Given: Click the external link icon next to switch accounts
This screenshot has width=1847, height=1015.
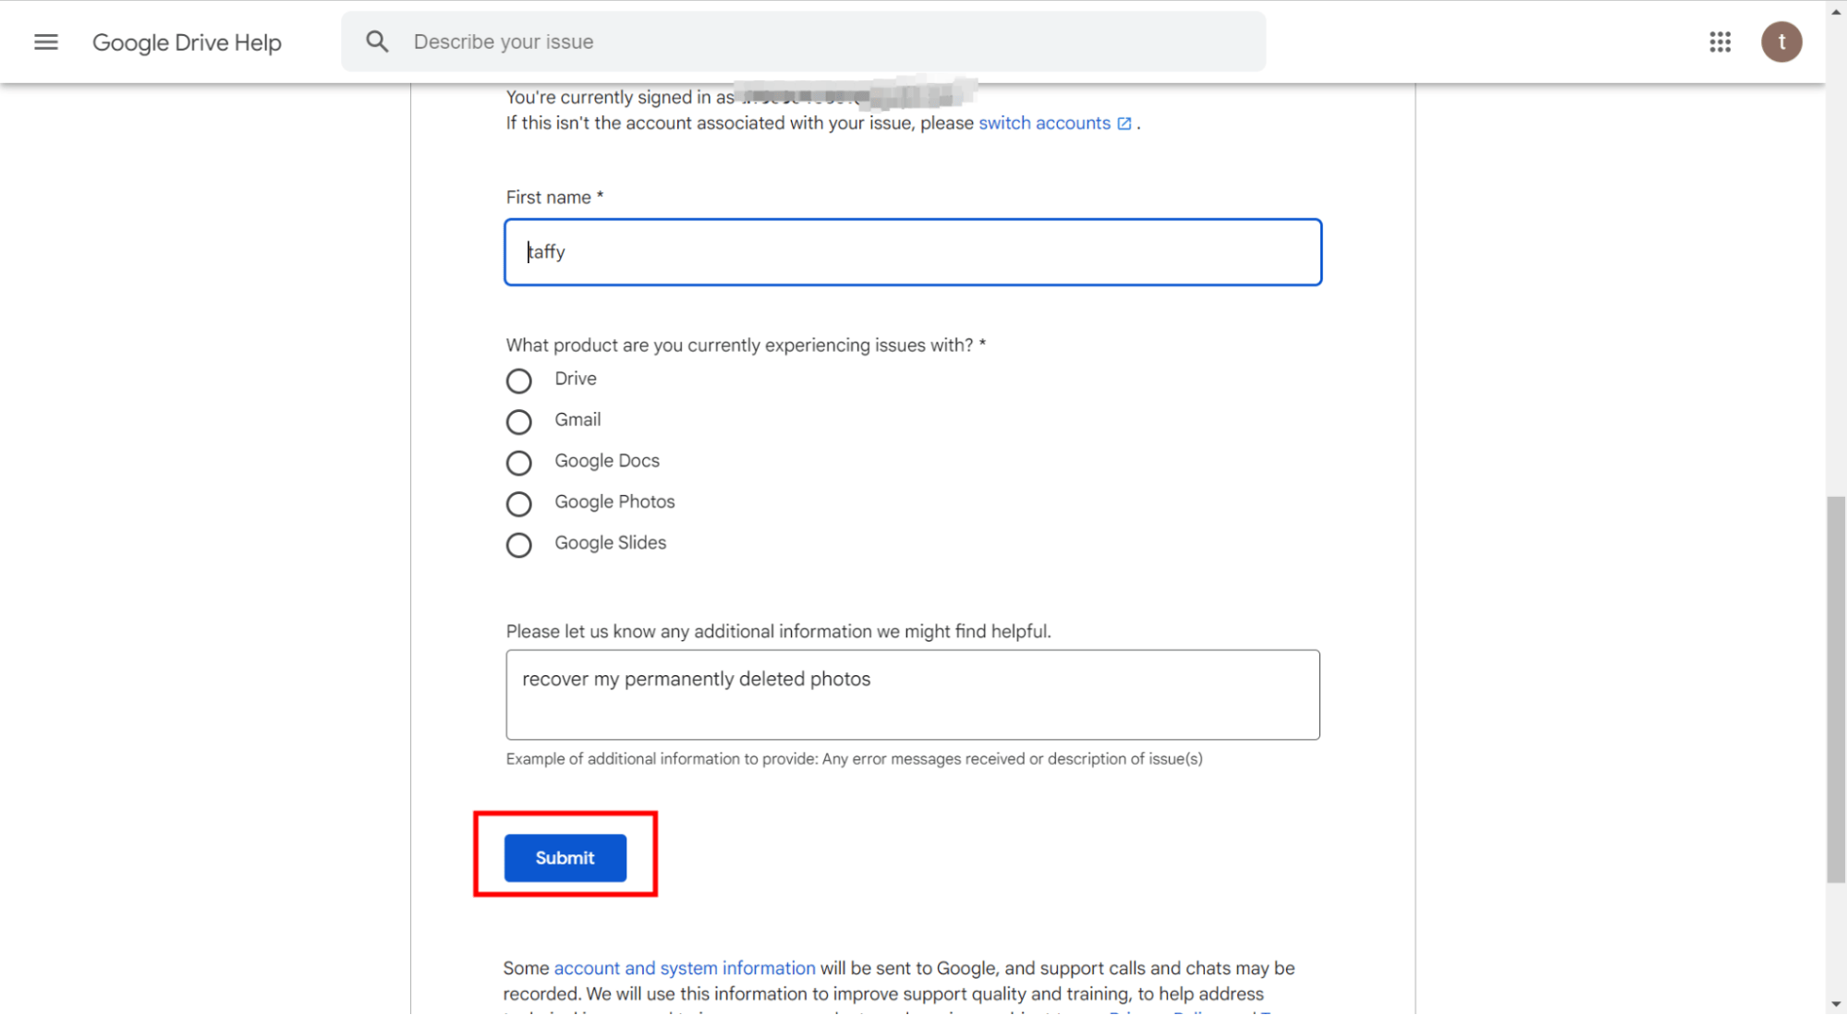Looking at the screenshot, I should pyautogui.click(x=1123, y=123).
